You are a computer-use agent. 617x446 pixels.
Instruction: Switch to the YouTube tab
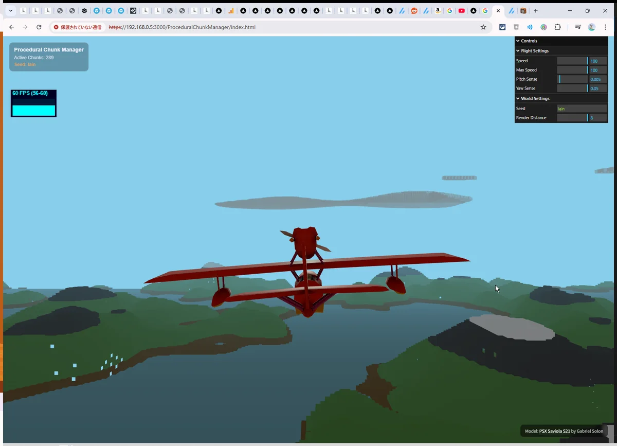click(461, 11)
